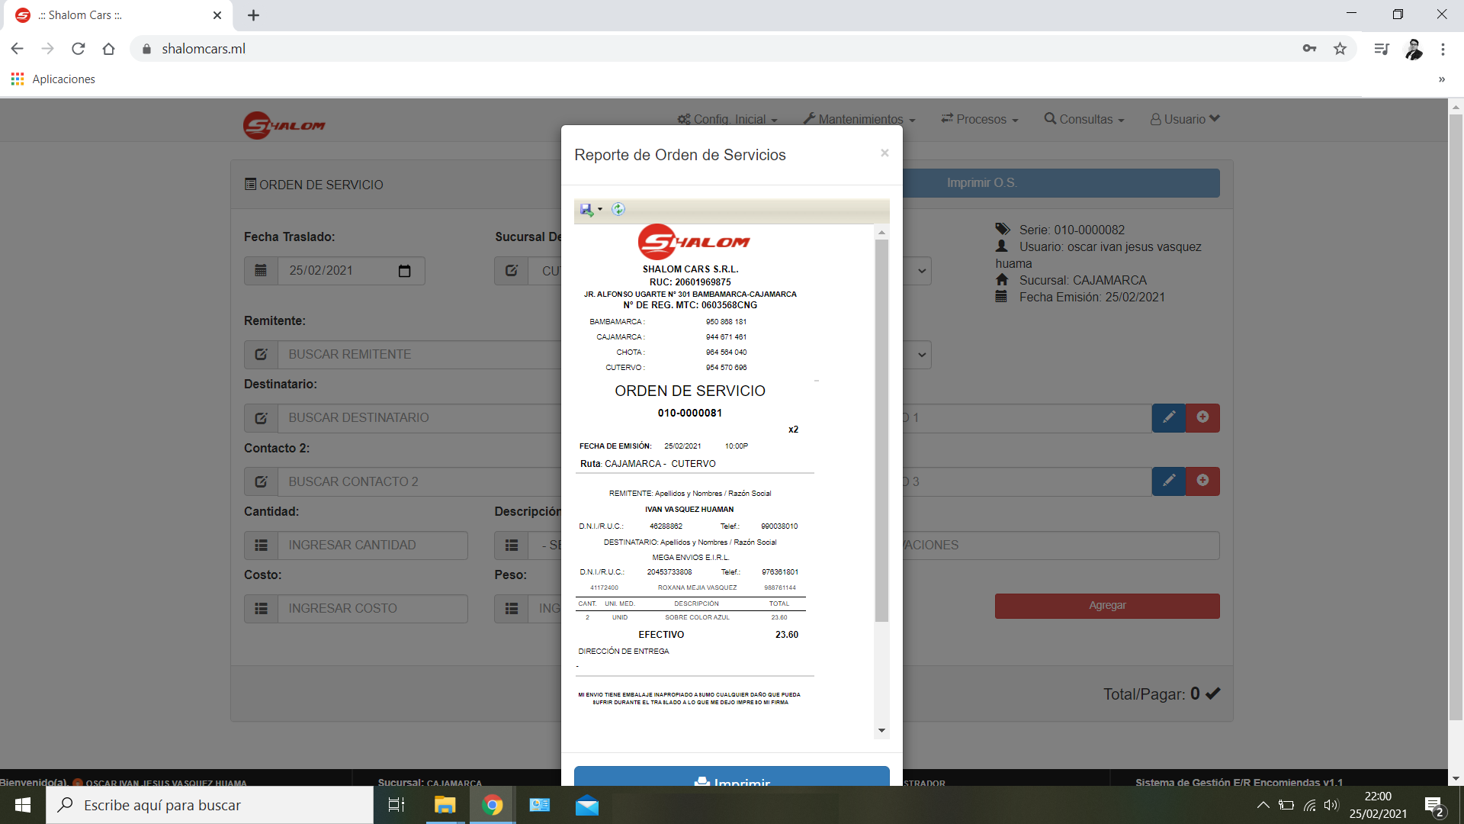
Task: Open the Consultas menu
Action: coord(1084,120)
